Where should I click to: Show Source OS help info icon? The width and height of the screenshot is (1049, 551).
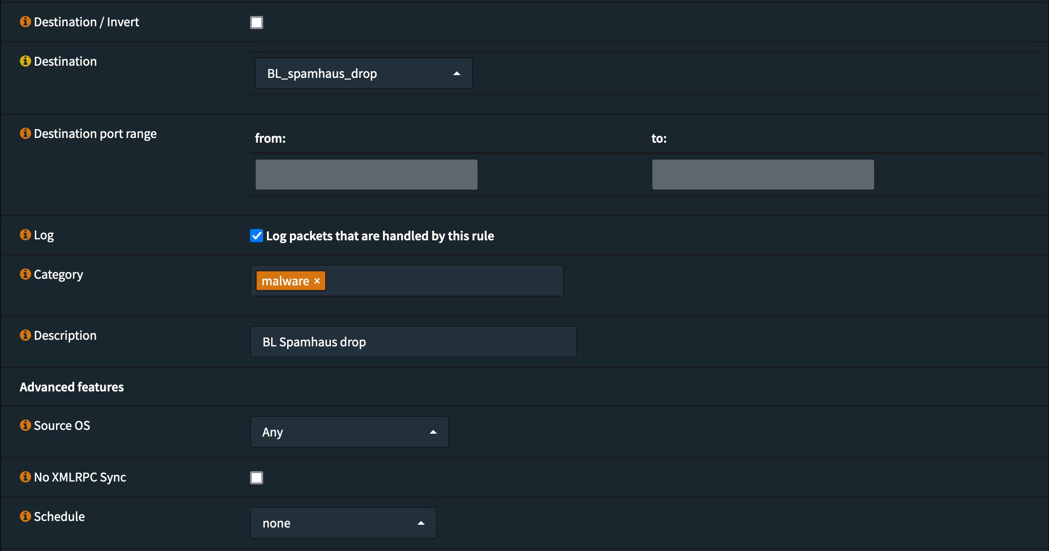click(x=25, y=425)
